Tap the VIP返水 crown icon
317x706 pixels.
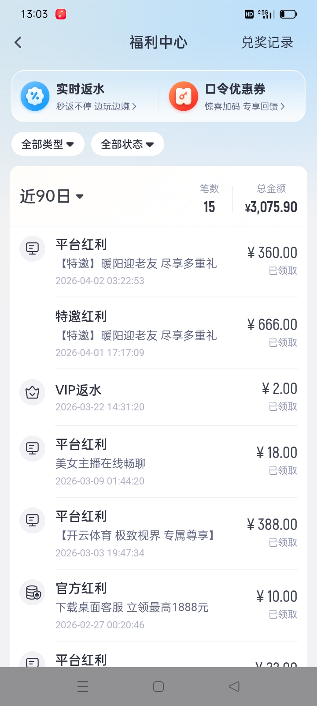[33, 392]
